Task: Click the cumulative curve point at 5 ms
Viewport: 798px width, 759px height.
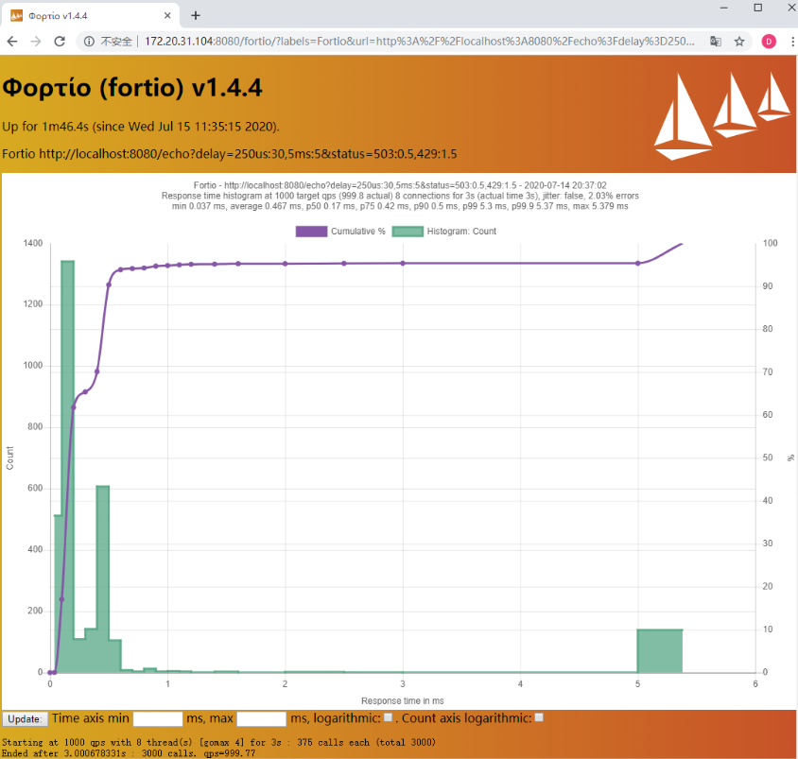Action: pyautogui.click(x=637, y=263)
